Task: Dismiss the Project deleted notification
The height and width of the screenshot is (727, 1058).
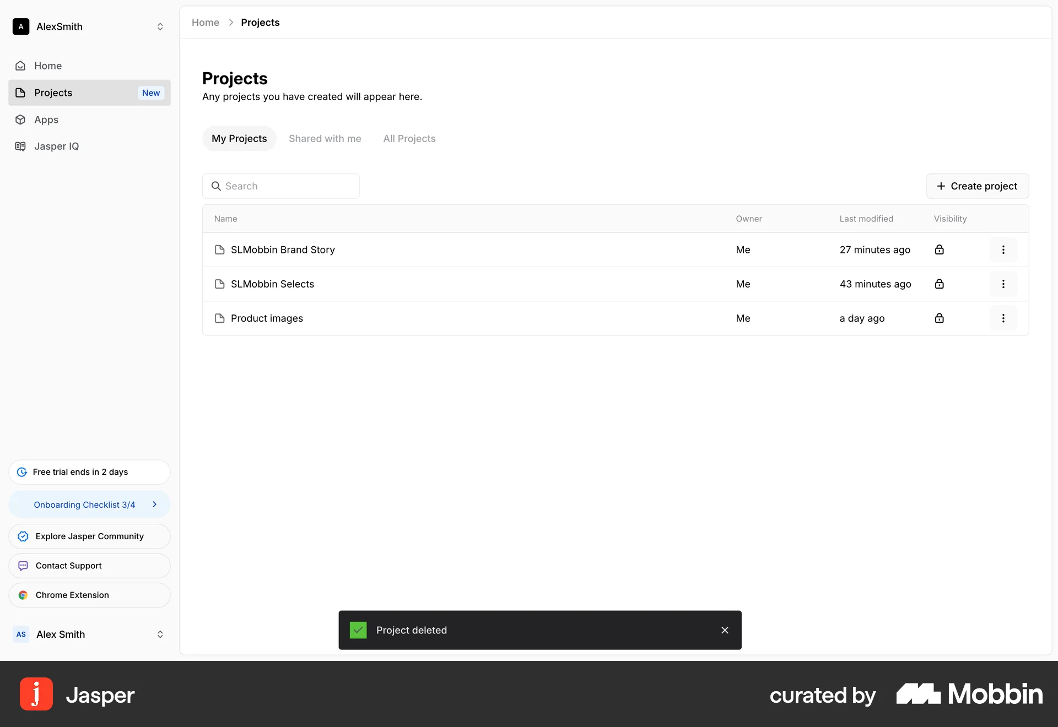Action: (x=725, y=630)
